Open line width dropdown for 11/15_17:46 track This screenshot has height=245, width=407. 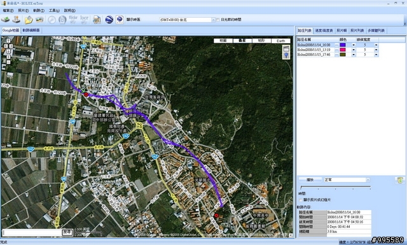pos(376,55)
